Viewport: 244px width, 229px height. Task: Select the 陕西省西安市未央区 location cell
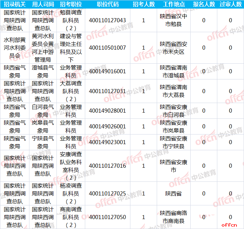[x=174, y=48]
